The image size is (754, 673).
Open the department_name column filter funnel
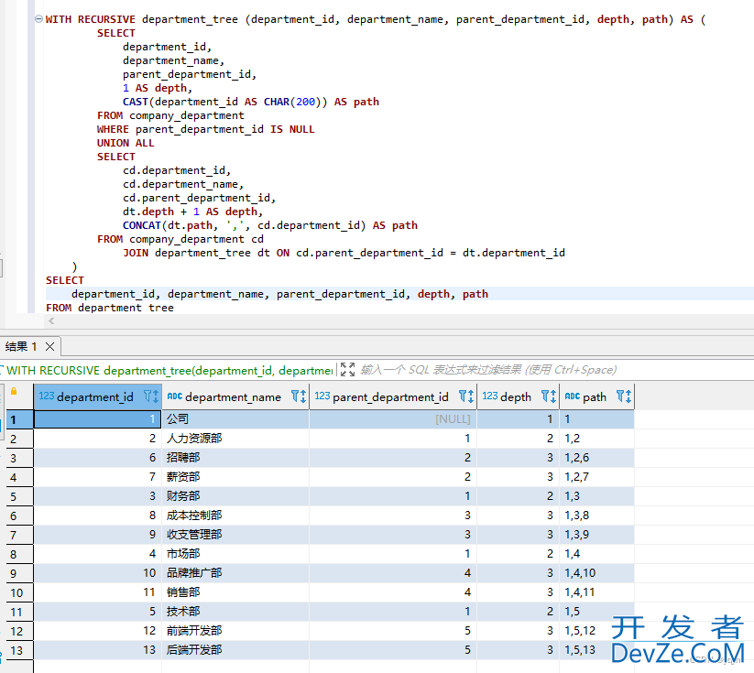pyautogui.click(x=295, y=396)
